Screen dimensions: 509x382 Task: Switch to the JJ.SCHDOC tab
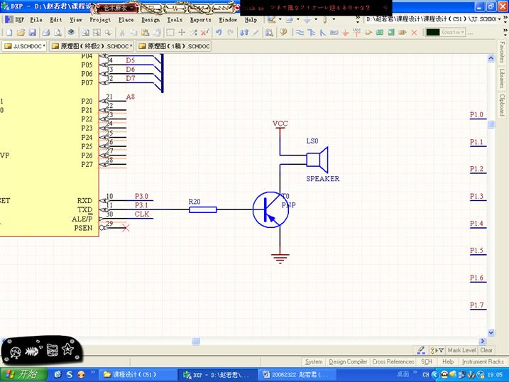pyautogui.click(x=25, y=46)
